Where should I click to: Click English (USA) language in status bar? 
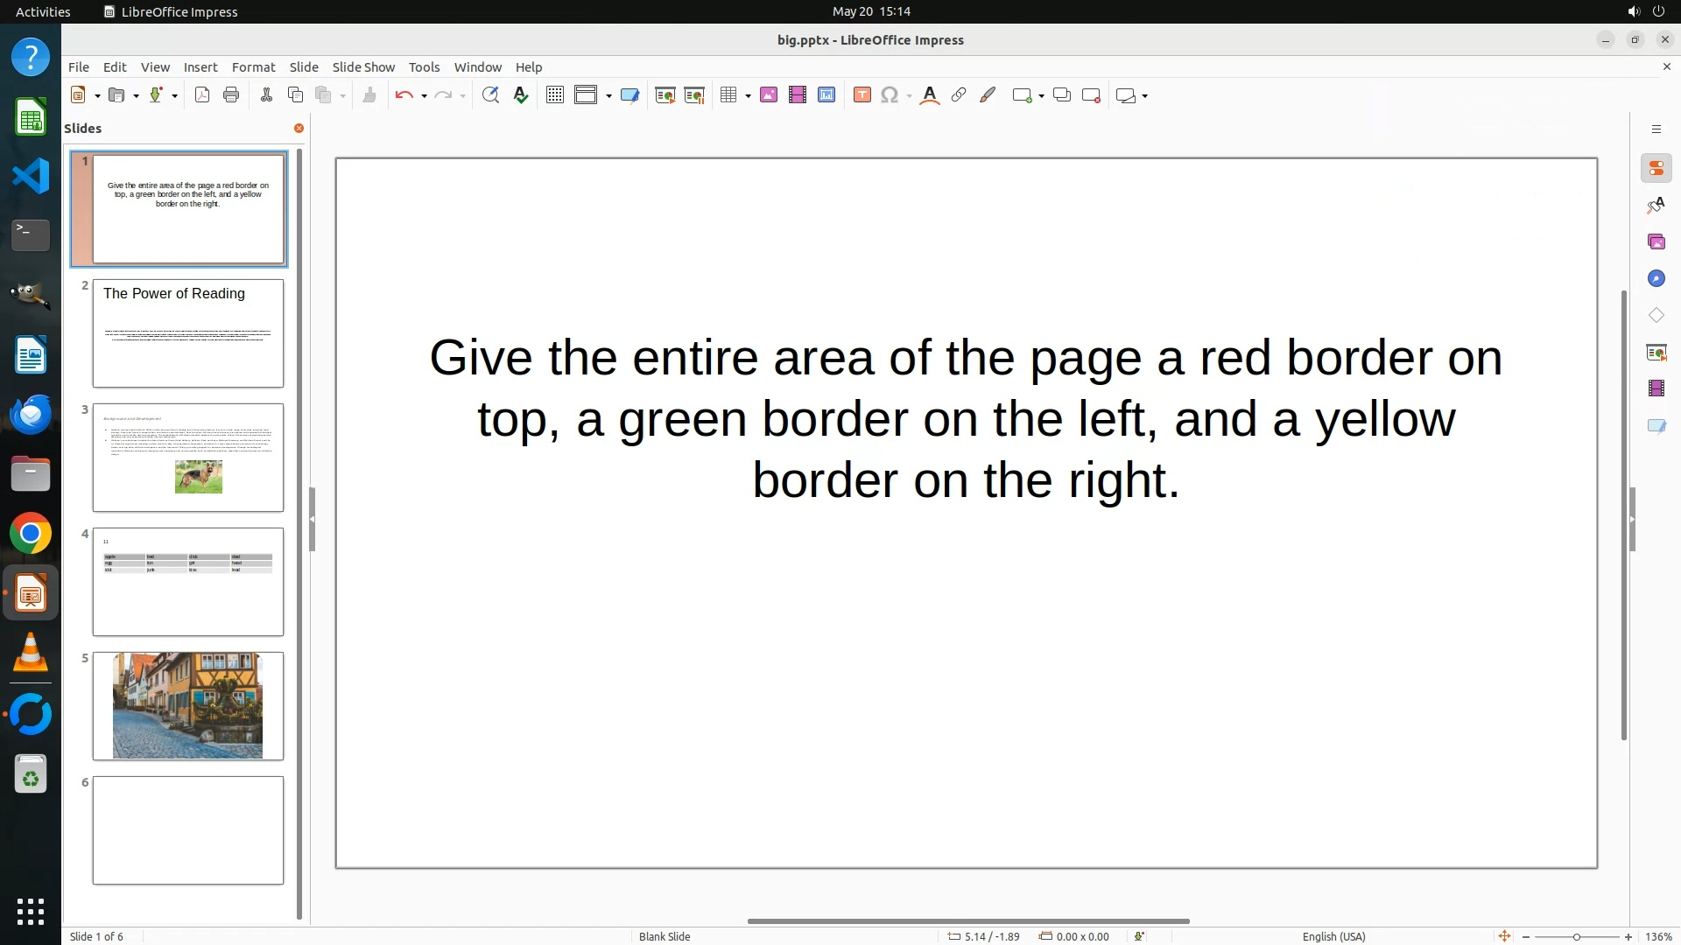pos(1333,936)
